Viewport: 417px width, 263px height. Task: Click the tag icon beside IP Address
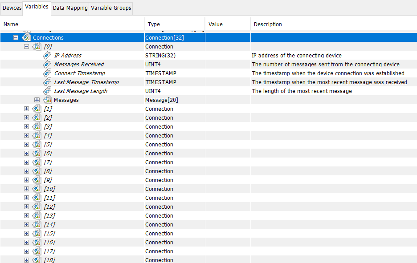click(x=47, y=55)
